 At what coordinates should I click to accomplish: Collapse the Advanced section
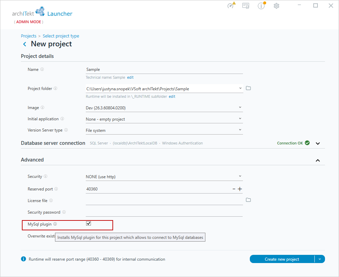pos(317,160)
